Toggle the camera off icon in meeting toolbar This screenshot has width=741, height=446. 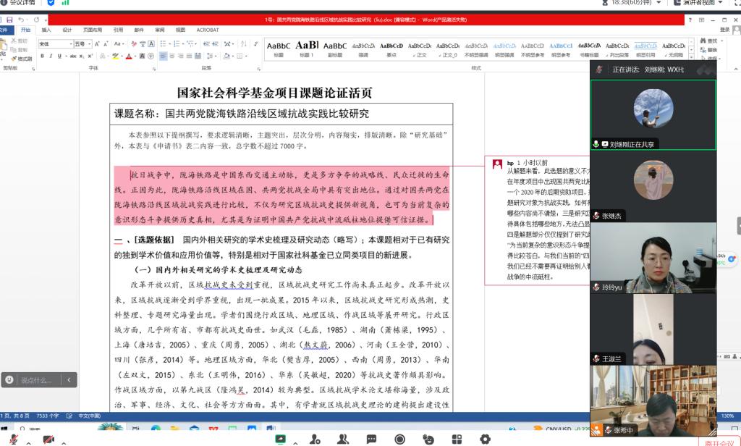click(48, 440)
